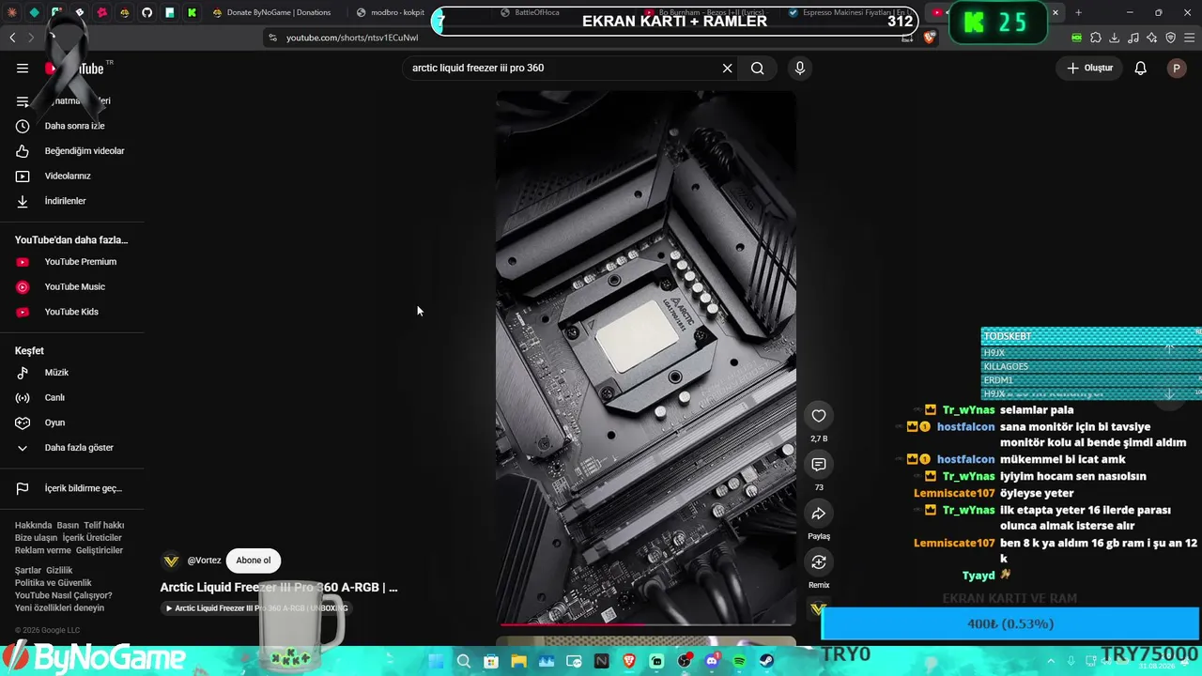Click the YouTube search magnifier button

757,68
